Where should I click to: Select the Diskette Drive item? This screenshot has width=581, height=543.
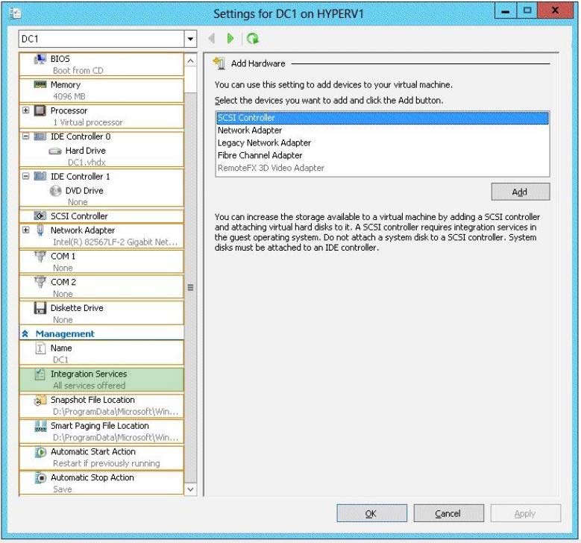tap(101, 313)
